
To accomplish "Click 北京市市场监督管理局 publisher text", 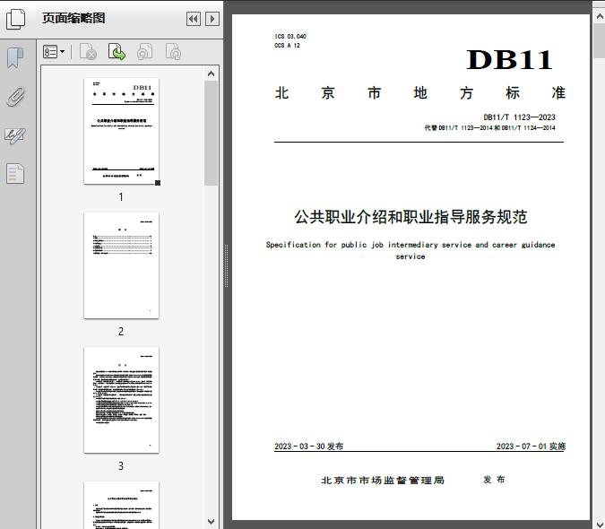I will (383, 480).
